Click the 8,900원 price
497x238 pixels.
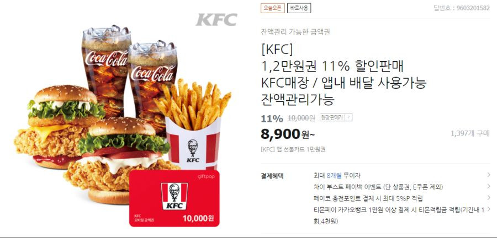tap(288, 134)
